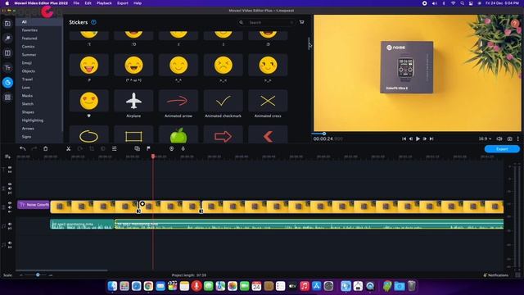Open the three-dot preview options menu
The image size is (524, 295).
518,138
